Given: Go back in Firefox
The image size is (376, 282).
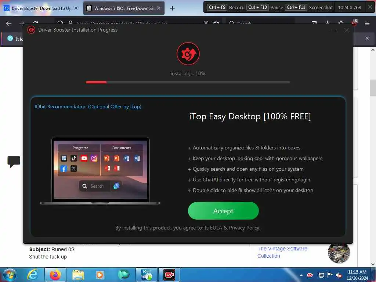Looking at the screenshot, I should click(9, 23).
